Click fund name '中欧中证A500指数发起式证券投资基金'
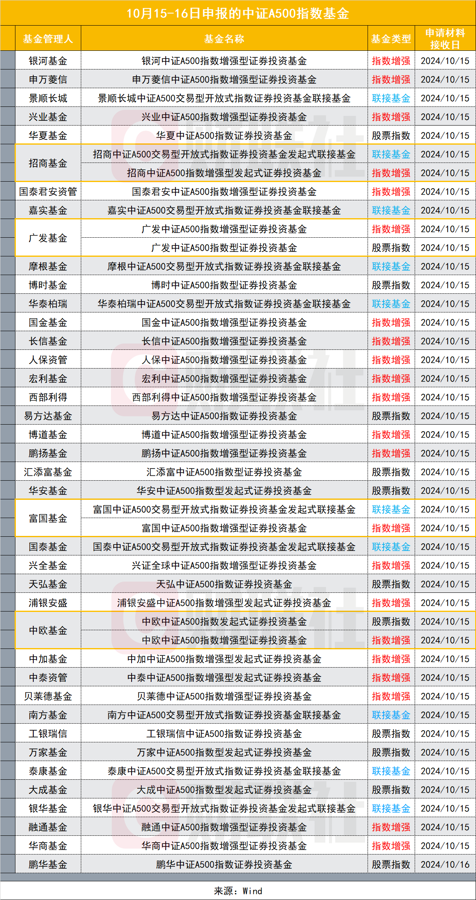The width and height of the screenshot is (476, 900). (x=224, y=621)
